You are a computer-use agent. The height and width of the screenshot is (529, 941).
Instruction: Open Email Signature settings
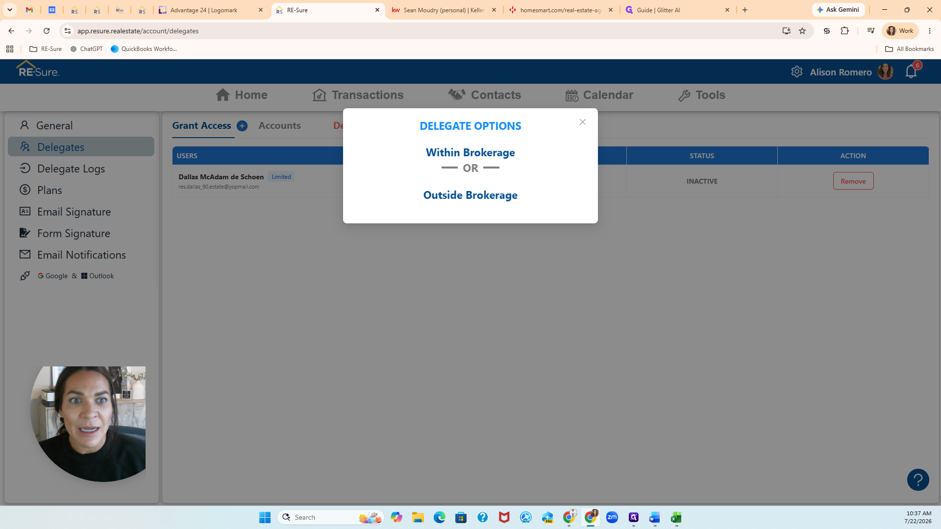pyautogui.click(x=81, y=212)
